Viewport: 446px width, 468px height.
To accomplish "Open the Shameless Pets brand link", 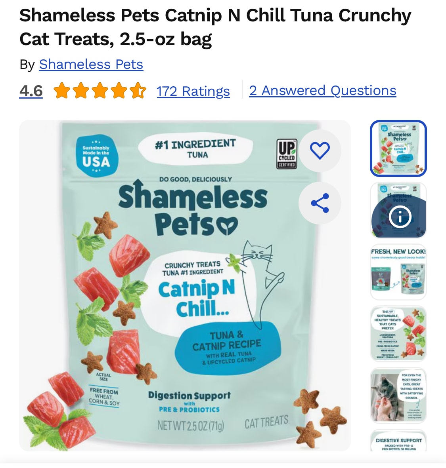I will click(91, 65).
